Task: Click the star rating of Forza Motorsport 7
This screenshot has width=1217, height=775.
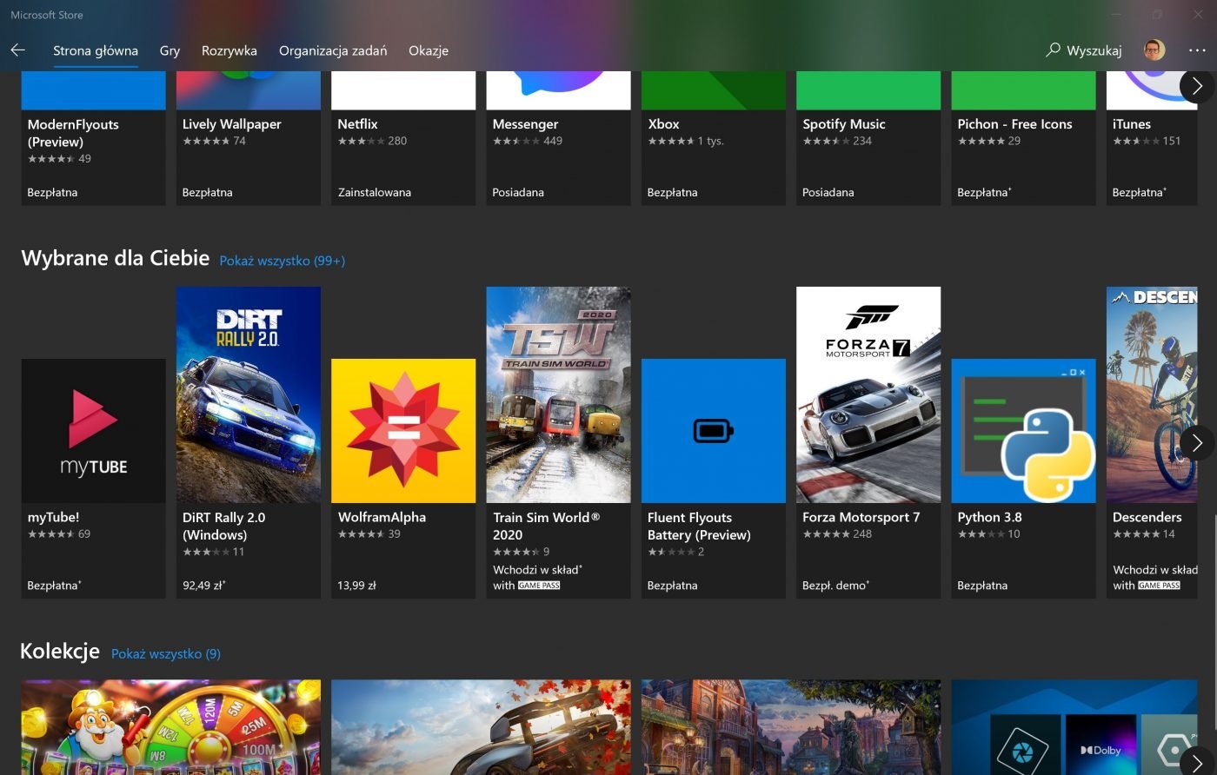Action: pyautogui.click(x=826, y=534)
